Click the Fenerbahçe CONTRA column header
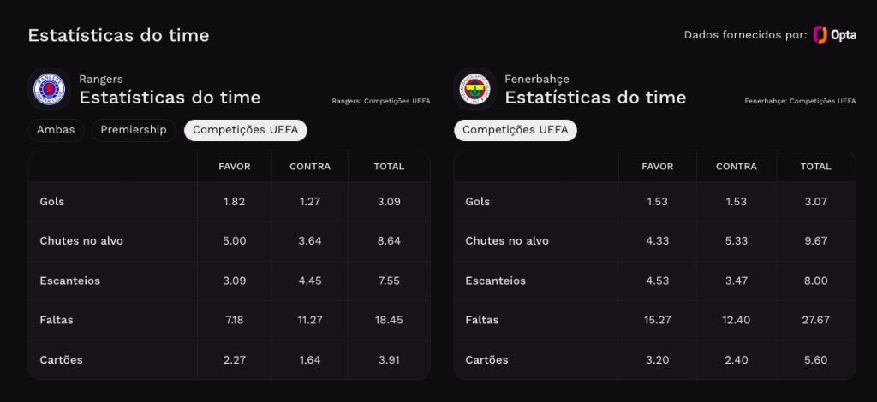The height and width of the screenshot is (402, 877). pos(736,167)
